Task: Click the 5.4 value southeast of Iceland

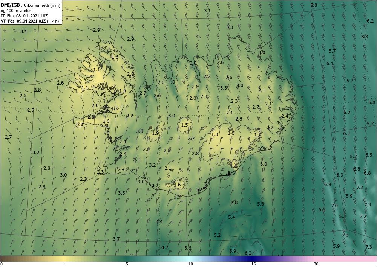Action: (231, 217)
